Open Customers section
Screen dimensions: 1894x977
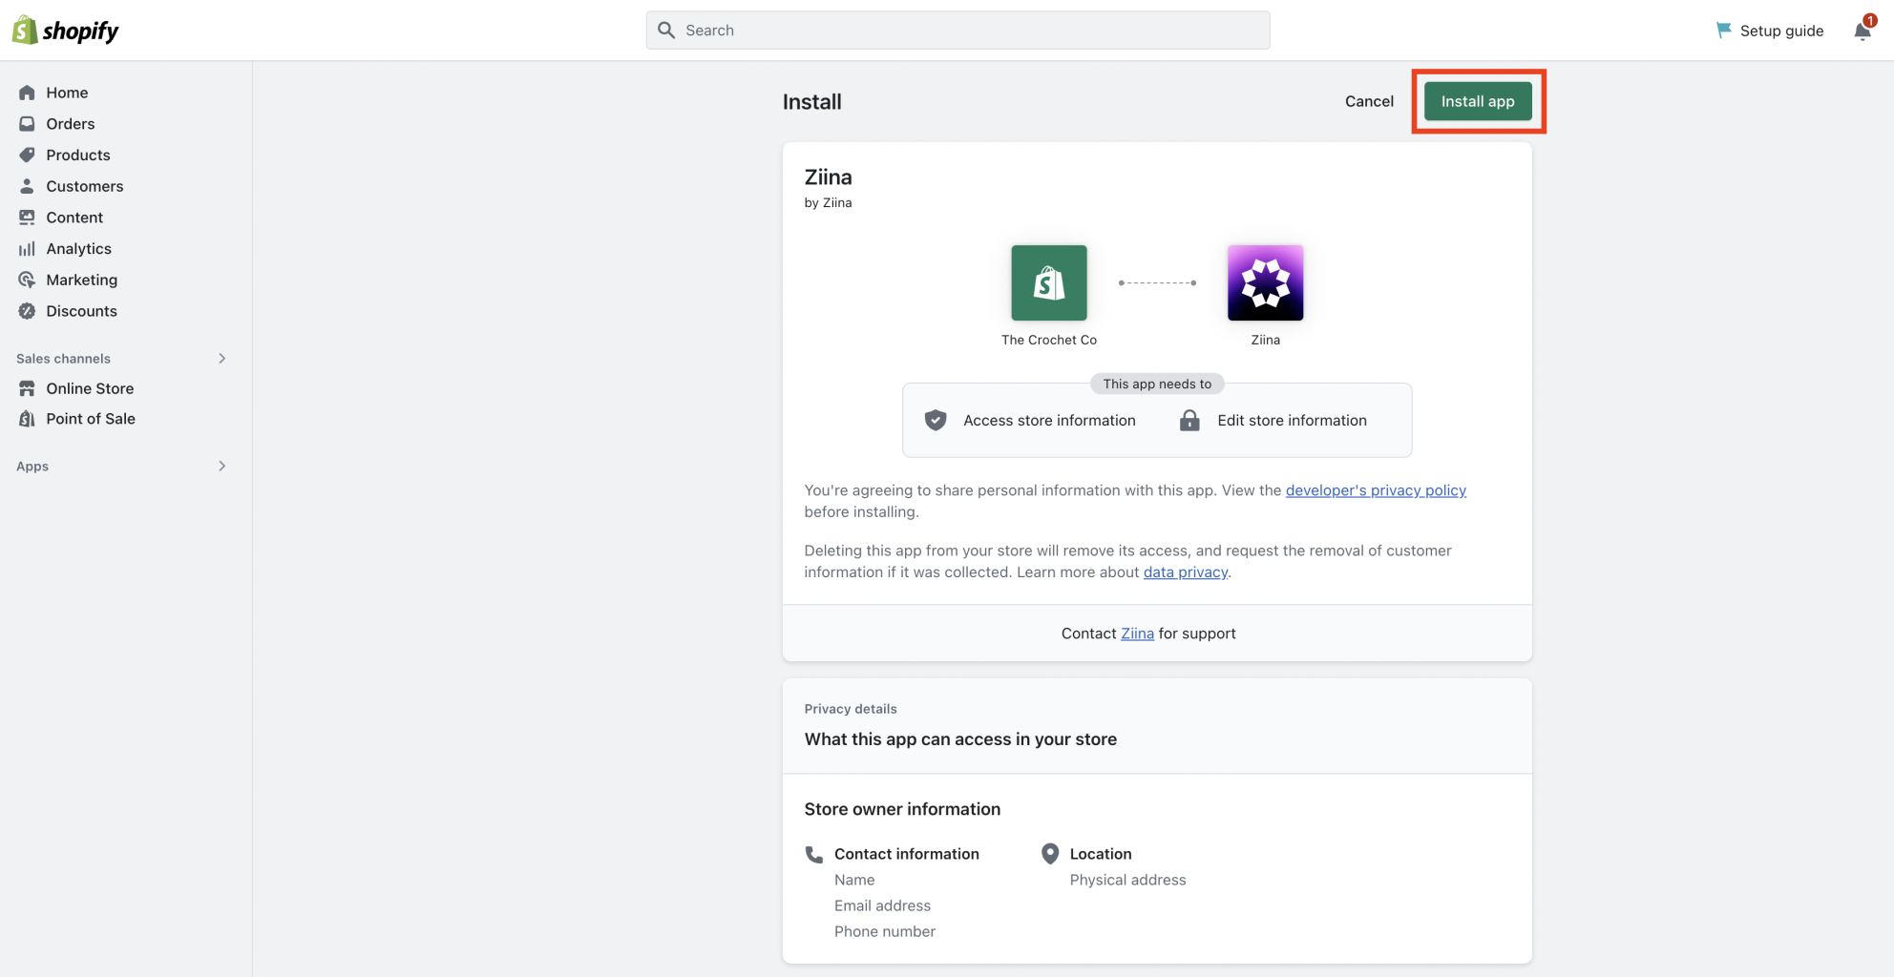pyautogui.click(x=85, y=186)
